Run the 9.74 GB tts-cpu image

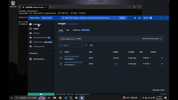(x=150, y=64)
